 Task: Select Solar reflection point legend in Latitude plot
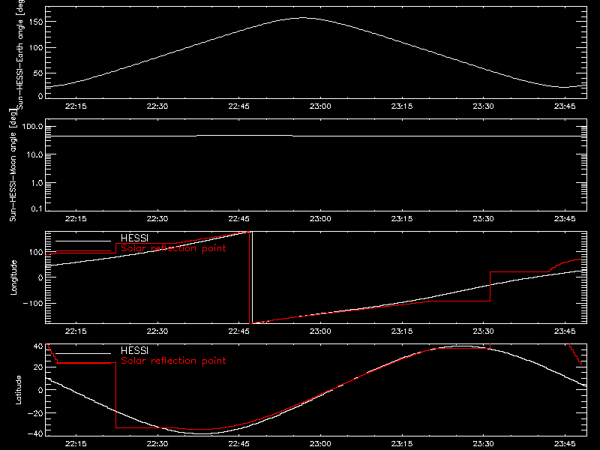[173, 361]
